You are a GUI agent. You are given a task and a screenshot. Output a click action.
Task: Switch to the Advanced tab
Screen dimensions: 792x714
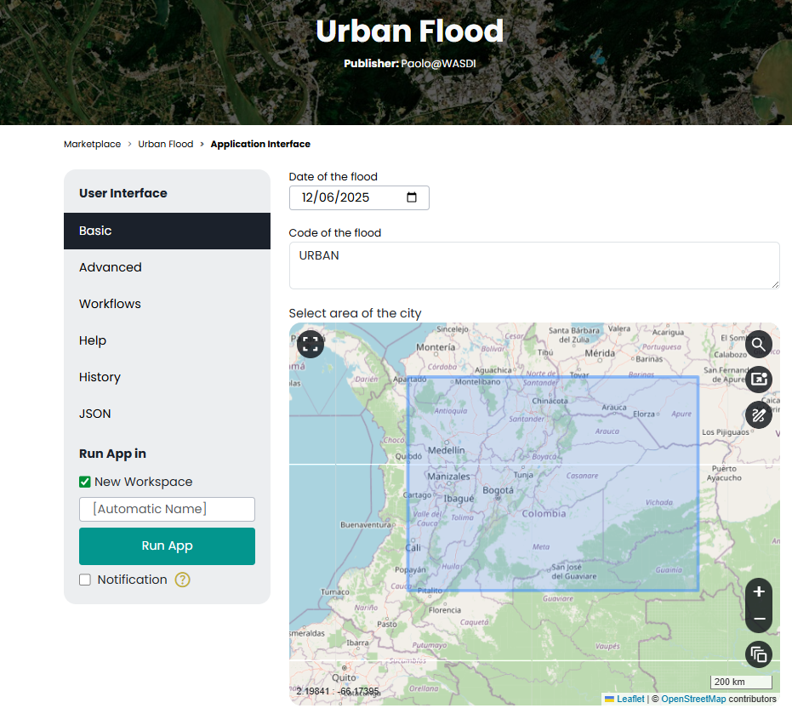[167, 267]
